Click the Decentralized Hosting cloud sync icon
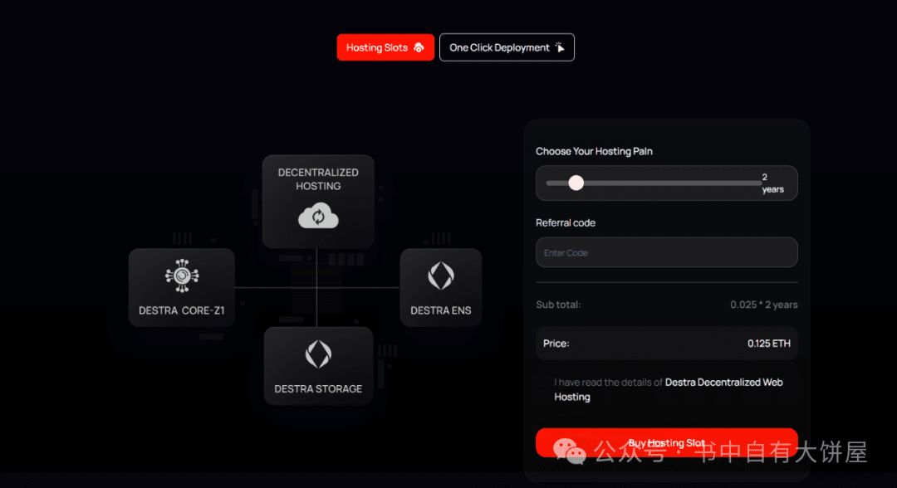The height and width of the screenshot is (488, 897). (x=318, y=216)
